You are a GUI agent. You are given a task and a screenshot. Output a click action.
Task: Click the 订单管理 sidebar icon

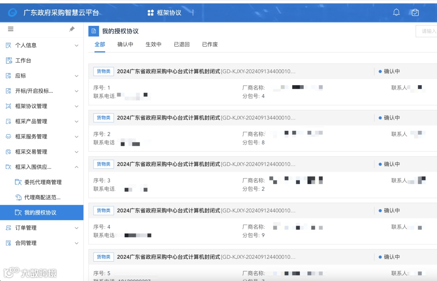tap(8, 228)
